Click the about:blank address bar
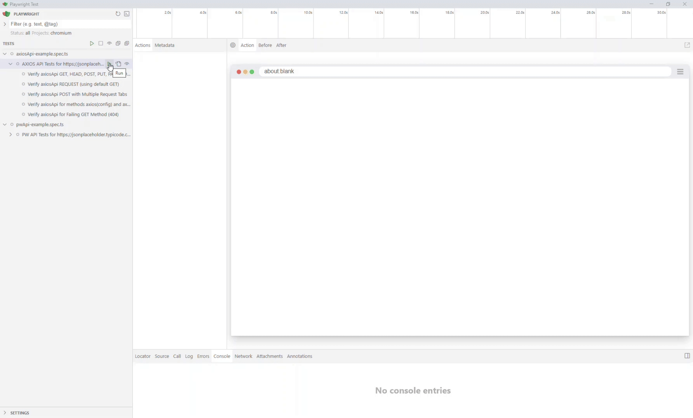 [465, 72]
